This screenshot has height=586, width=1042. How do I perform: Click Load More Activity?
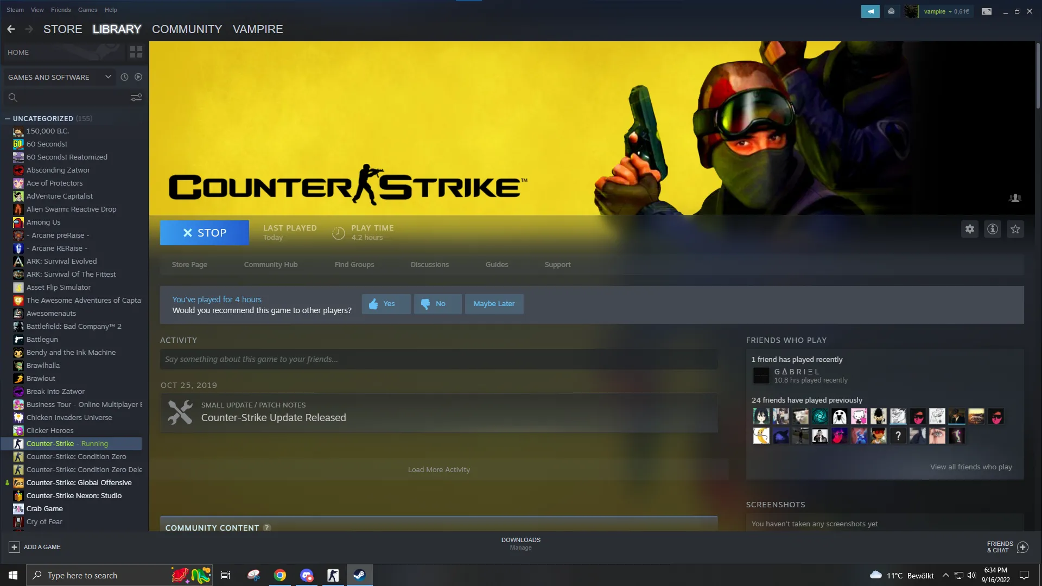439,470
